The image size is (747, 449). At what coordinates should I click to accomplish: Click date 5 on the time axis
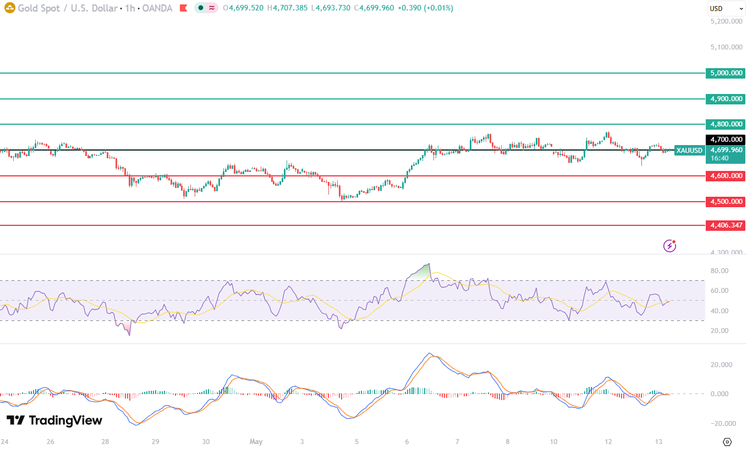(x=356, y=441)
